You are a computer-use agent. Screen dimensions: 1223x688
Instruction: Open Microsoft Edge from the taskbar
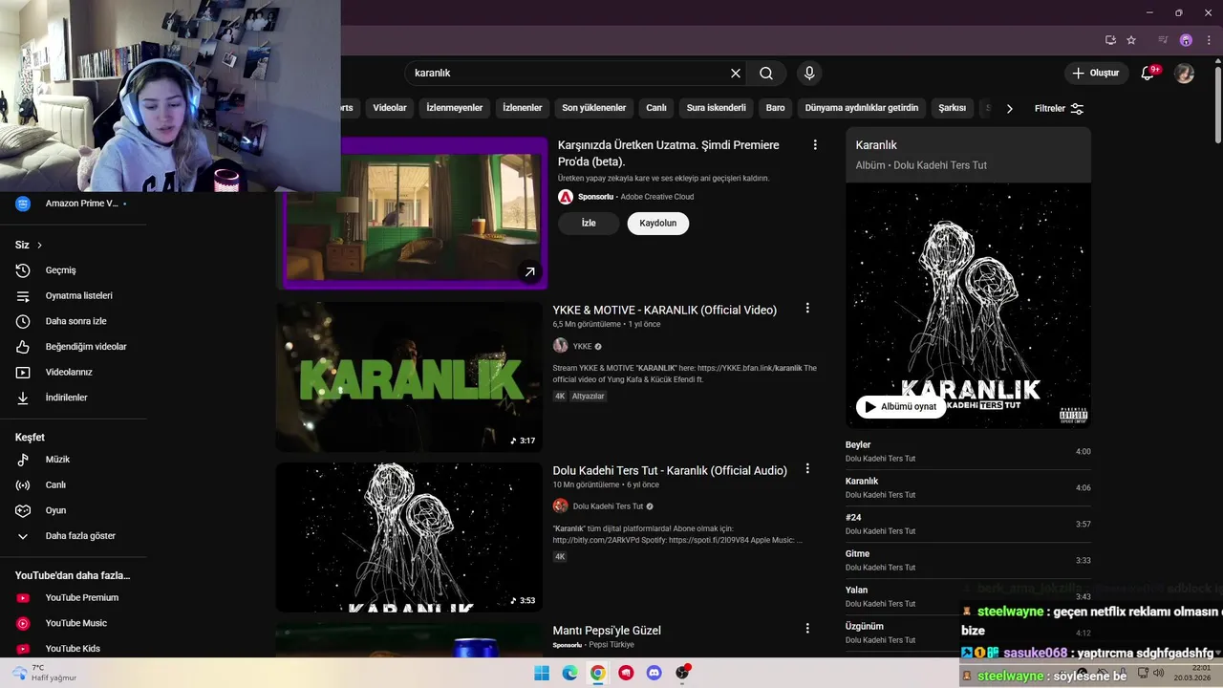click(x=569, y=673)
